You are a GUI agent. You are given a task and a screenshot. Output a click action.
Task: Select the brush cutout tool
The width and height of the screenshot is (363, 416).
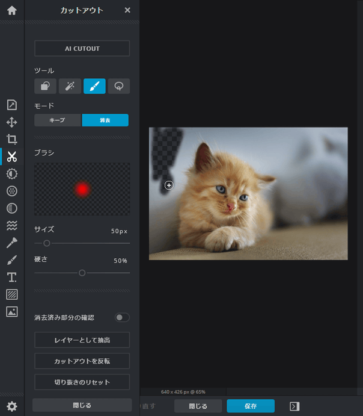click(94, 86)
